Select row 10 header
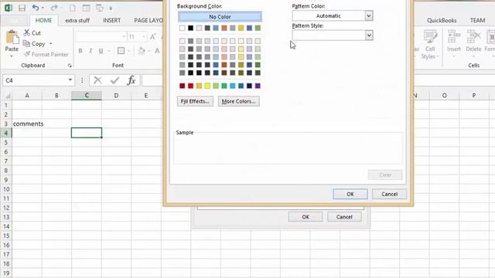 pos(6,189)
